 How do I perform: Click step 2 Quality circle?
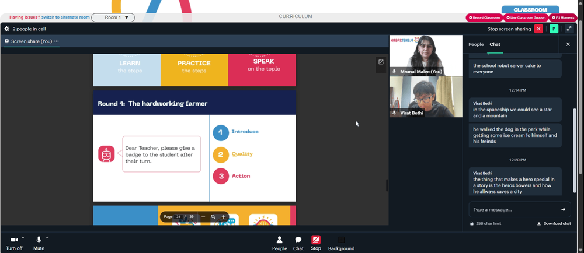point(221,154)
